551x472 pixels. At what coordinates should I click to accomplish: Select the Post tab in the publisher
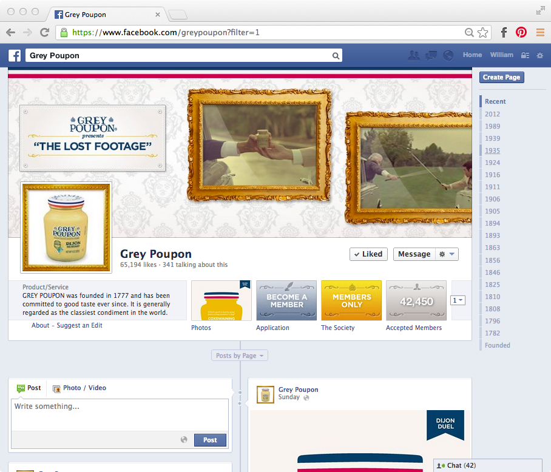29,388
